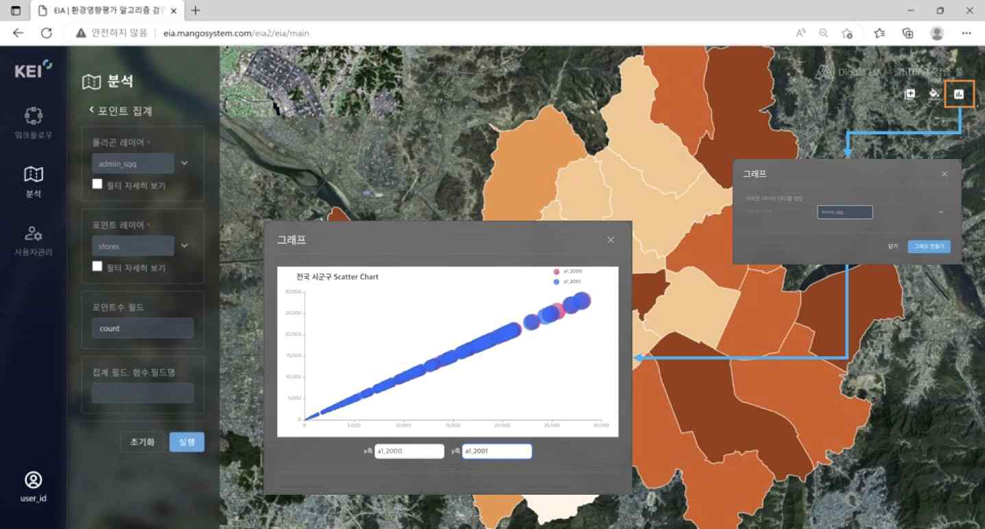985x529 pixels.
Task: Click the 그래프 만들기 button
Action: [929, 246]
